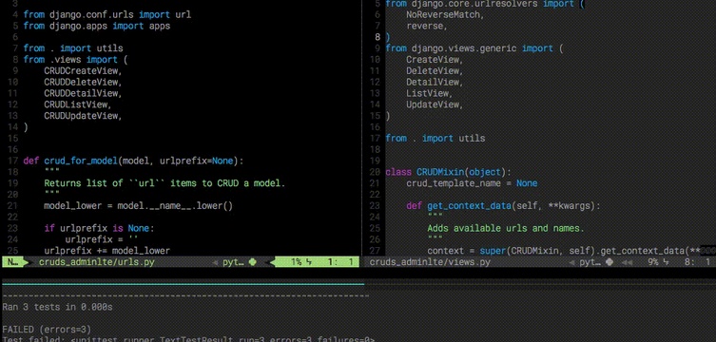Click the 'reverse,' import in views.py

pos(426,26)
